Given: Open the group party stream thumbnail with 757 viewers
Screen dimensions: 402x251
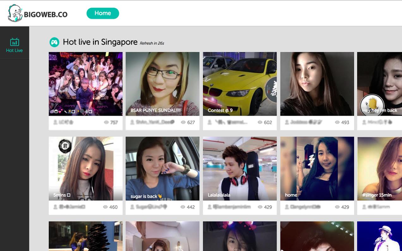Looking at the screenshot, I should coord(86,84).
